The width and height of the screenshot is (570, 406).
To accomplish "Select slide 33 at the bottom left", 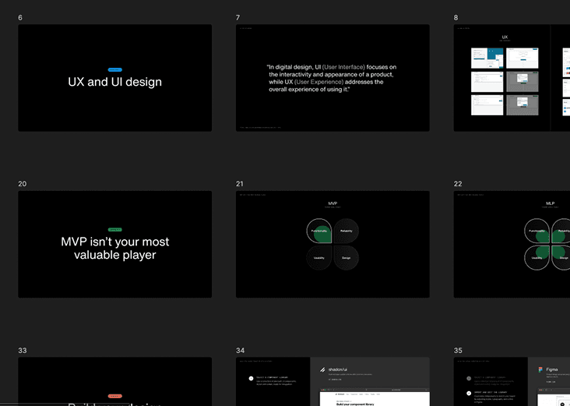I will [x=115, y=381].
